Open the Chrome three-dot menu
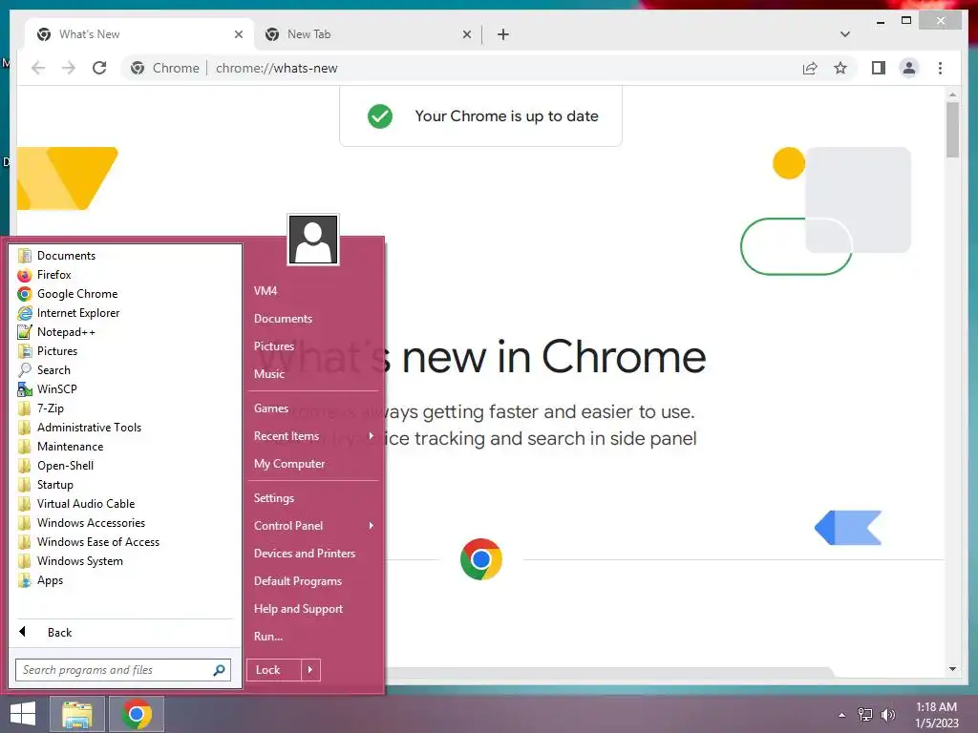This screenshot has width=978, height=733. [940, 68]
